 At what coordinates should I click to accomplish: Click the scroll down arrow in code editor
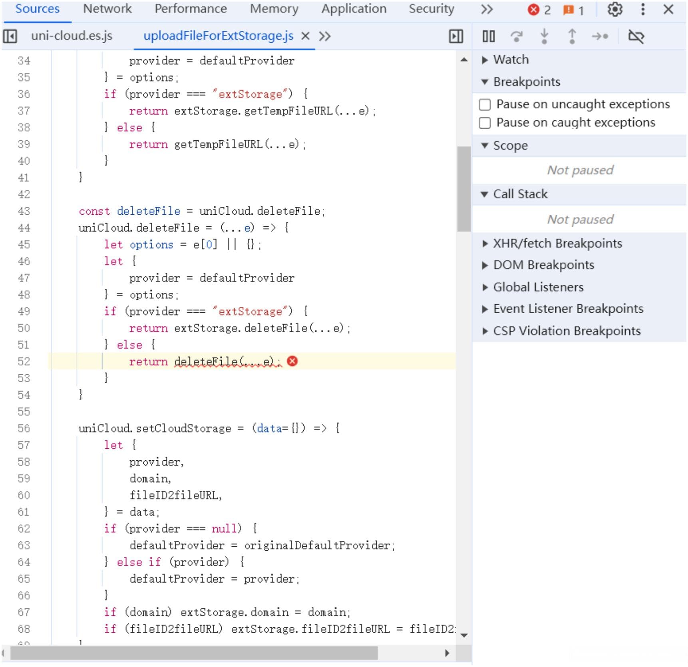(x=464, y=635)
